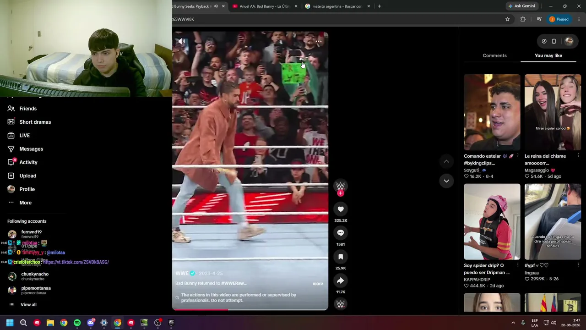Open the coin icon in TikTok header

pos(544,41)
